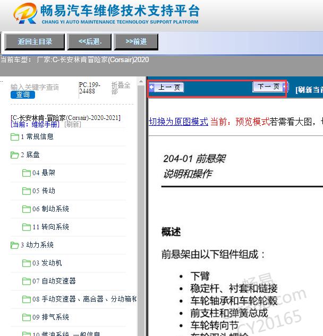The height and width of the screenshot is (336, 323).
Task: Click folder icon beside 03 发动机
Action: [27, 263]
